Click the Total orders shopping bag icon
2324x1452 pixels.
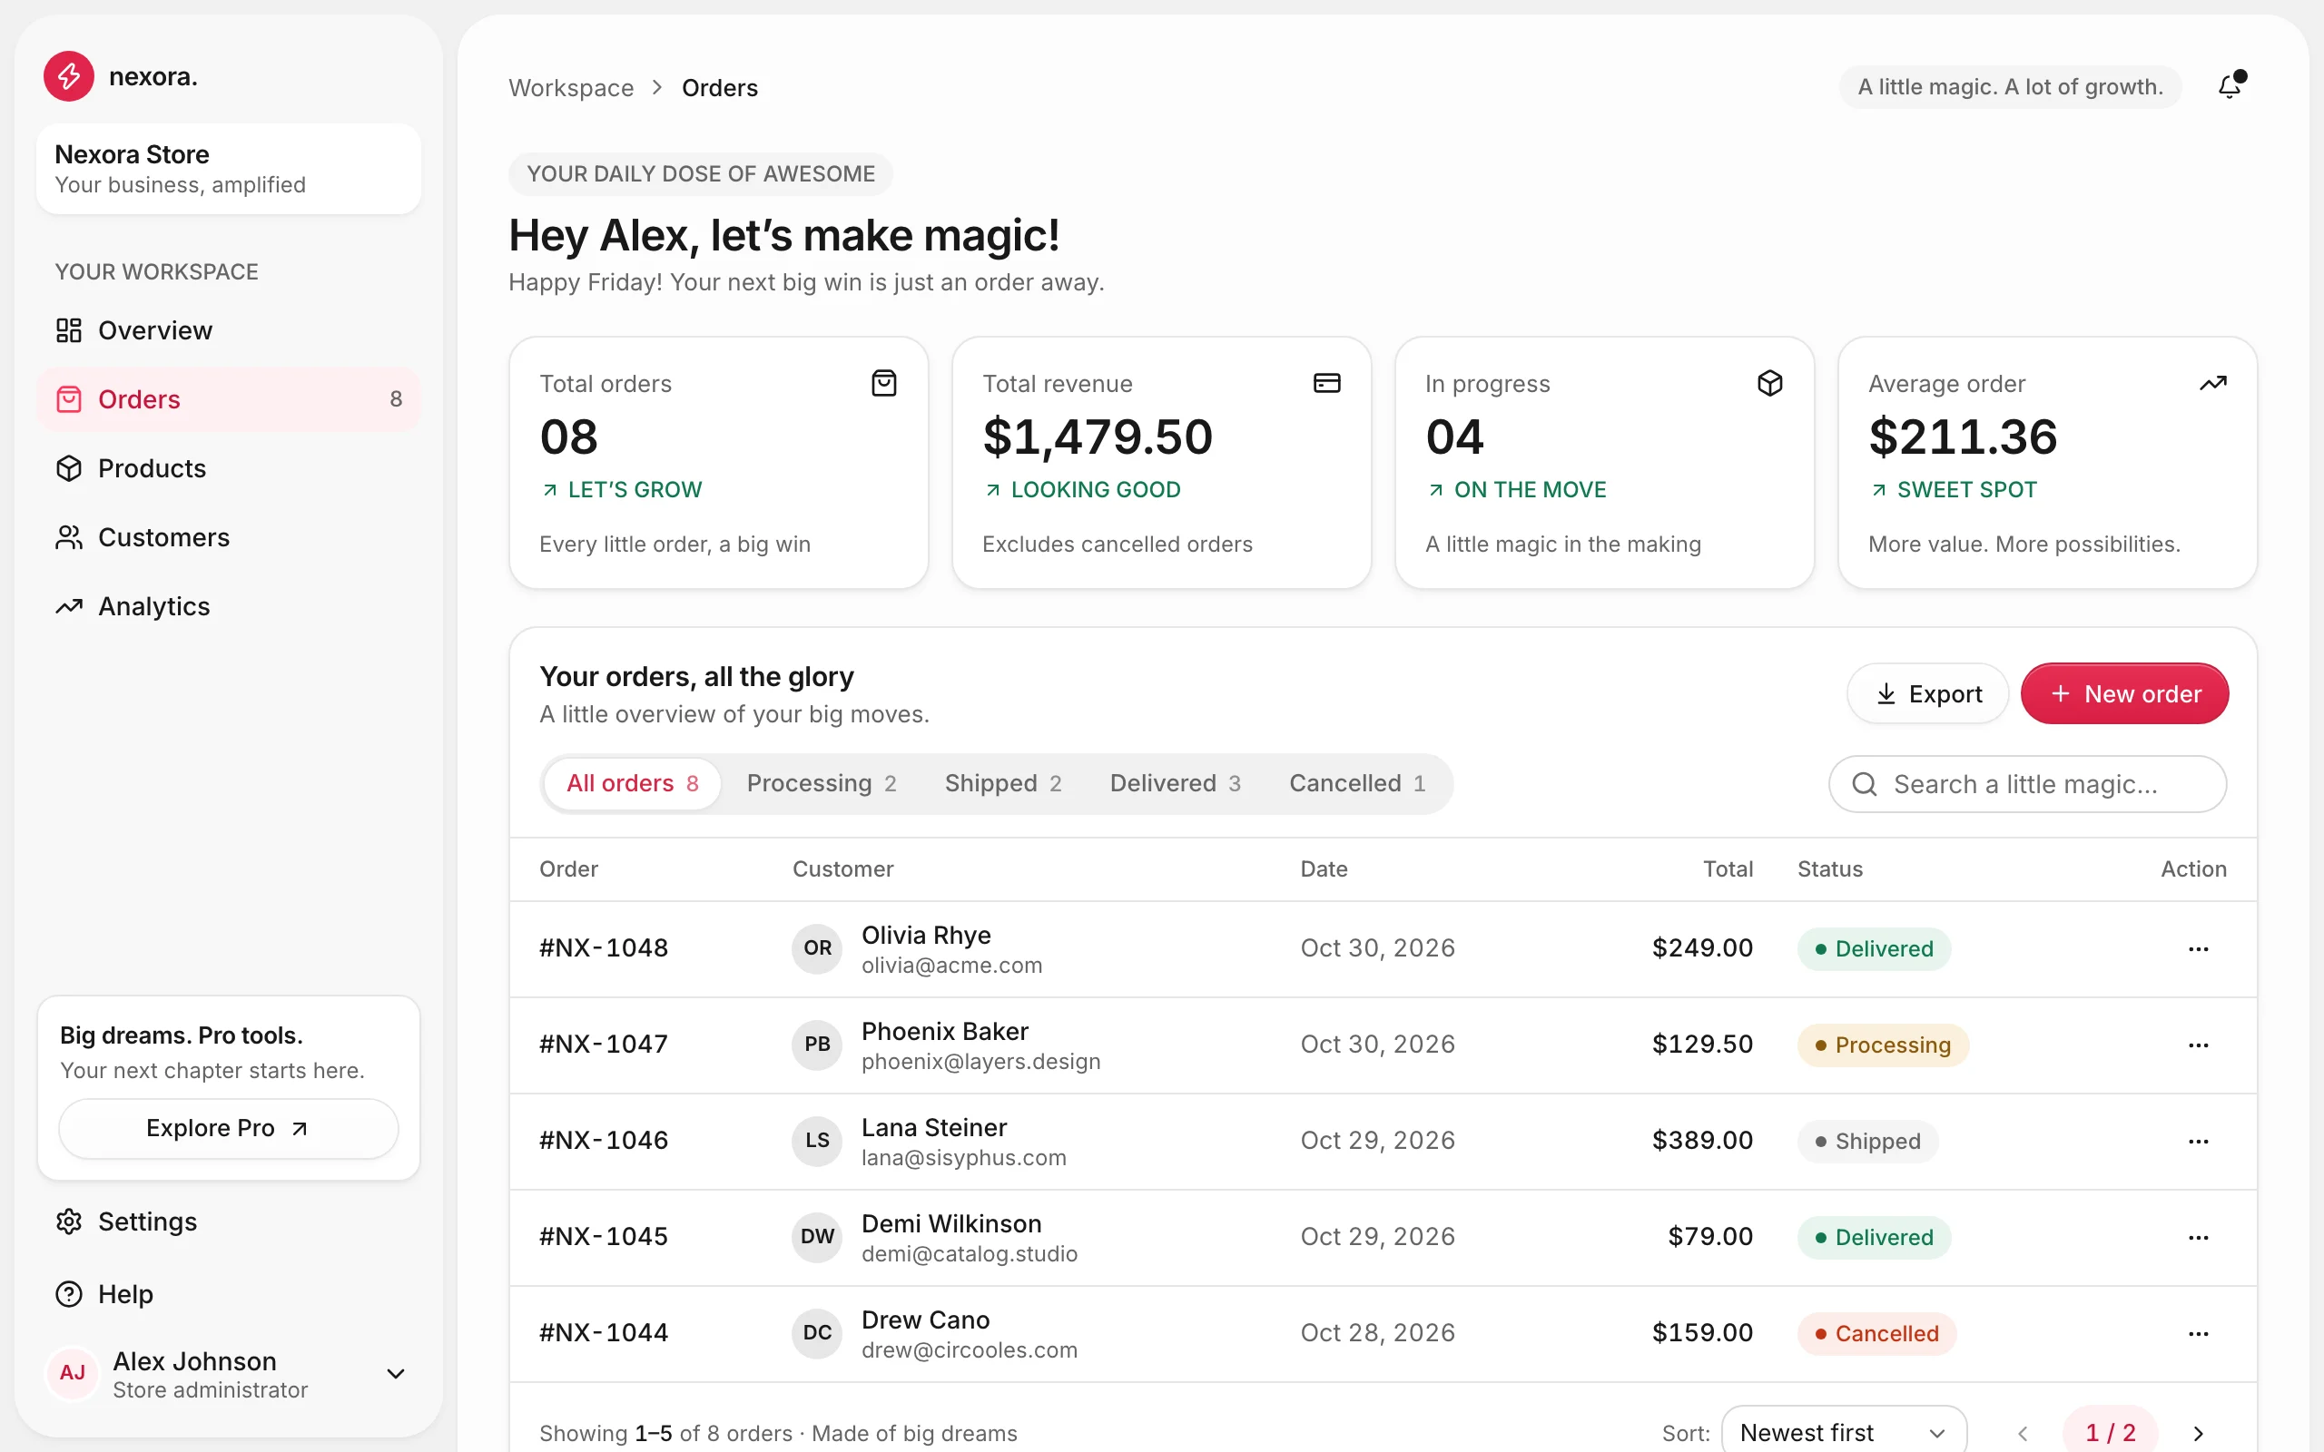(883, 383)
